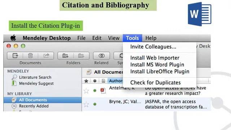Sort by the Authors column header
The height and width of the screenshot is (130, 231).
115,81
